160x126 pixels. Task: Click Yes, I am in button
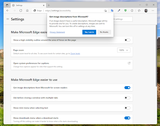tap(89, 32)
